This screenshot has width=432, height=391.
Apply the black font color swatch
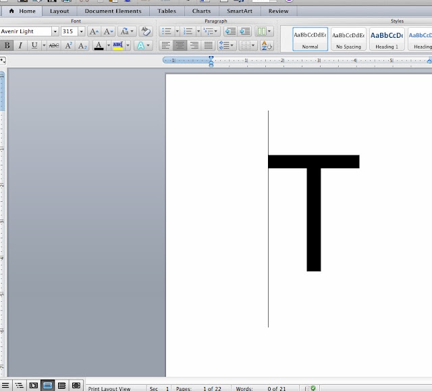(99, 45)
